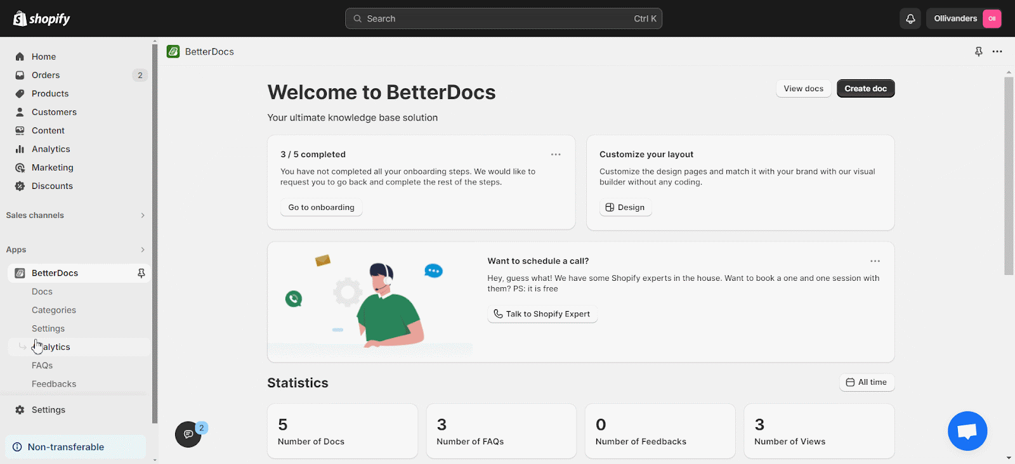Click the main page scrollbar
The image size is (1015, 464).
(1009, 176)
